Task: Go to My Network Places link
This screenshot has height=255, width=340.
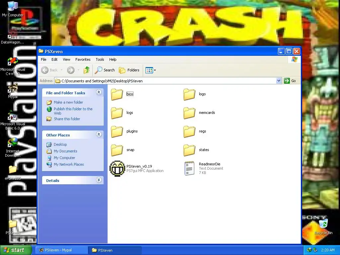Action: pyautogui.click(x=69, y=164)
